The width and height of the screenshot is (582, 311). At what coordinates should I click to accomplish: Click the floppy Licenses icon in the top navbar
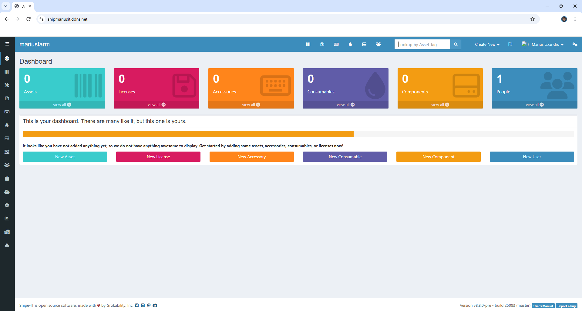tap(322, 44)
